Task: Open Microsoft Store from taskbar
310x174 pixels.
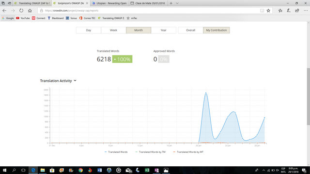Action: coord(52,170)
